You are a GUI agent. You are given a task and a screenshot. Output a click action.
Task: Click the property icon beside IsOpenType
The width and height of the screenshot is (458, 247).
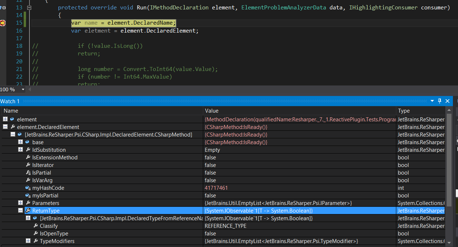point(36,233)
